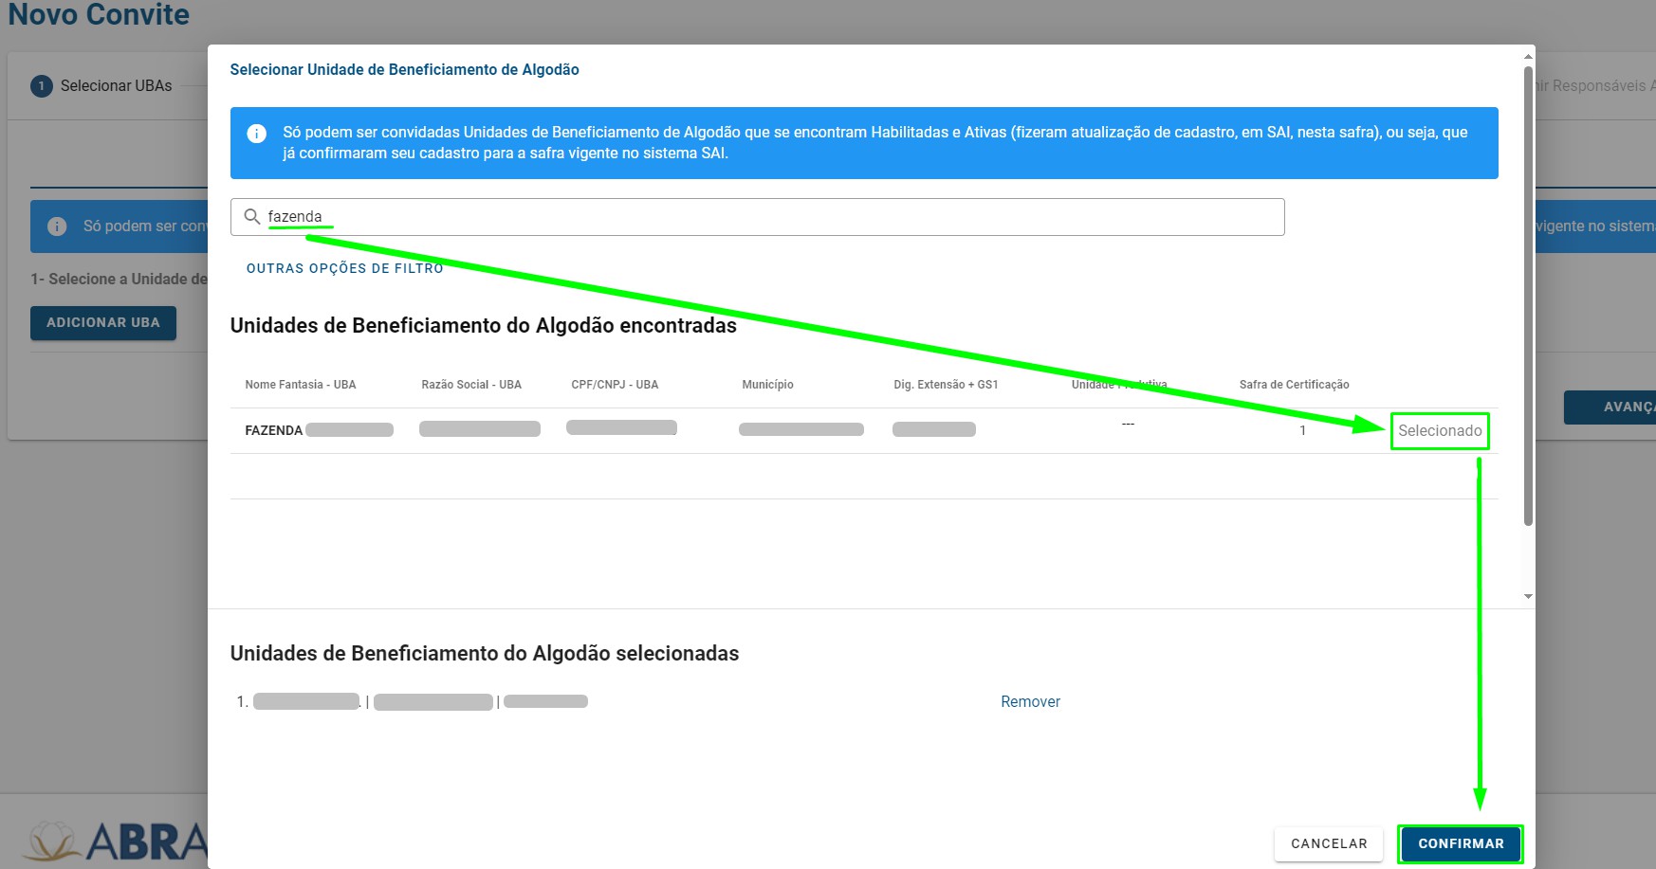The width and height of the screenshot is (1656, 869).
Task: Click the Selecionado button in the FAZENDA row
Action: [1439, 431]
